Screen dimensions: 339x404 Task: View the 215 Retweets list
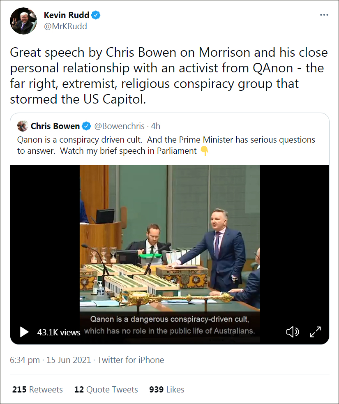click(37, 390)
